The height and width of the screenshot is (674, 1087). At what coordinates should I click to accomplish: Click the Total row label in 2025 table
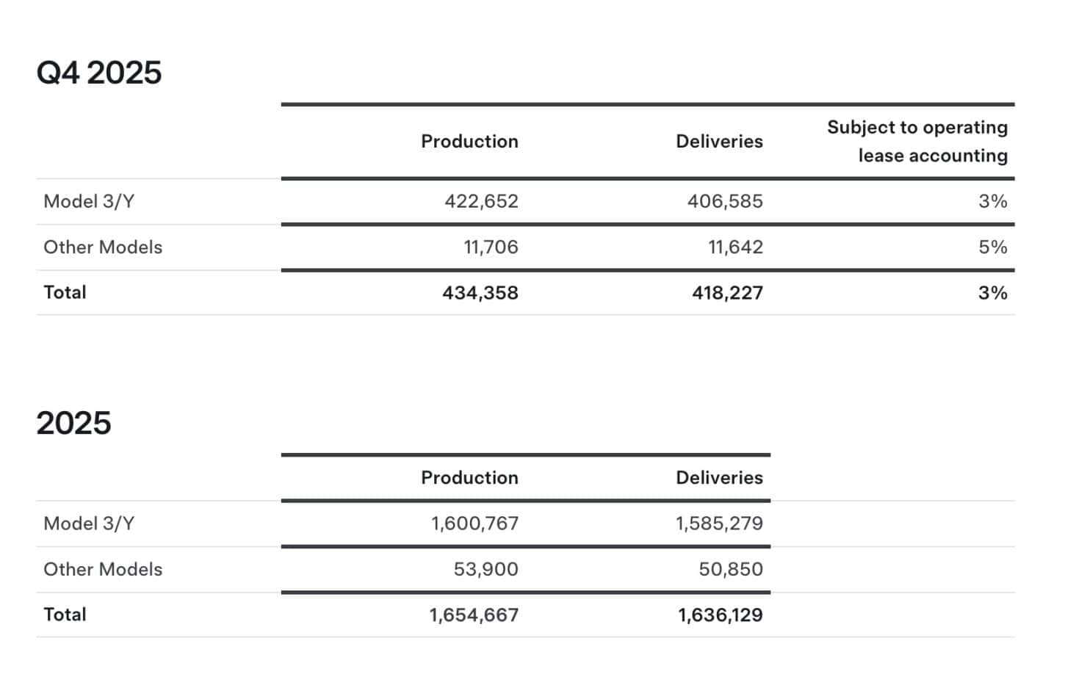click(x=65, y=615)
